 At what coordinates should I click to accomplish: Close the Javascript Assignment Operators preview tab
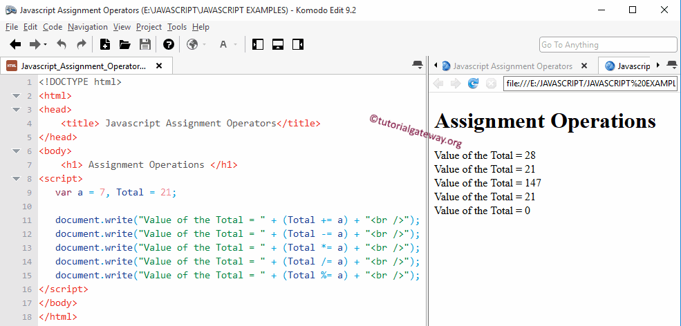[x=584, y=66]
